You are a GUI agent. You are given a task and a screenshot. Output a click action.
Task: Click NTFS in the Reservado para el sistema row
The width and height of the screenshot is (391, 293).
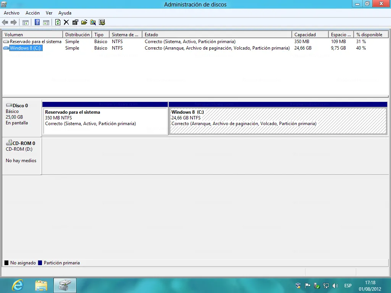117,42
